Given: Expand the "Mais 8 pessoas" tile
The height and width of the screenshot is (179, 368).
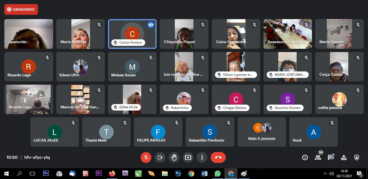Looking at the screenshot, I should (262, 132).
